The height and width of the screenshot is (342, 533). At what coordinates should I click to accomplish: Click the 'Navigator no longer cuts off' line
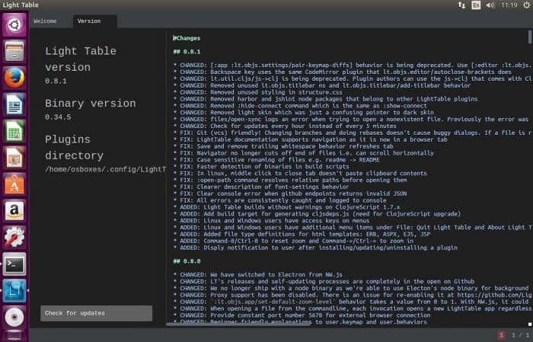303,153
